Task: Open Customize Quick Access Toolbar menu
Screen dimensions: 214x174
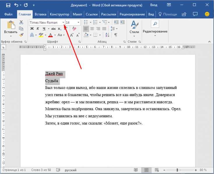Action: click(x=34, y=5)
